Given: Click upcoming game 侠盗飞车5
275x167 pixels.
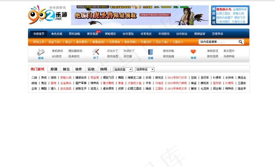Looking at the screenshot, I should [x=55, y=42].
